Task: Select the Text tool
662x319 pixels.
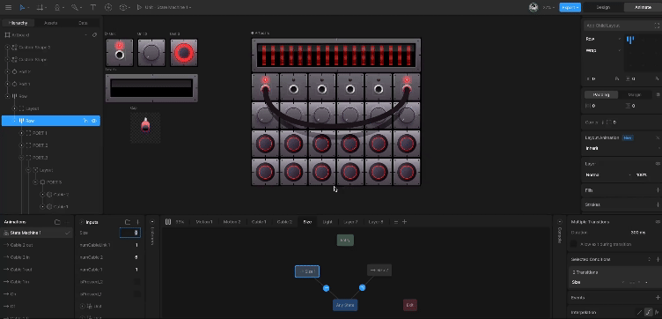Action: [93, 7]
